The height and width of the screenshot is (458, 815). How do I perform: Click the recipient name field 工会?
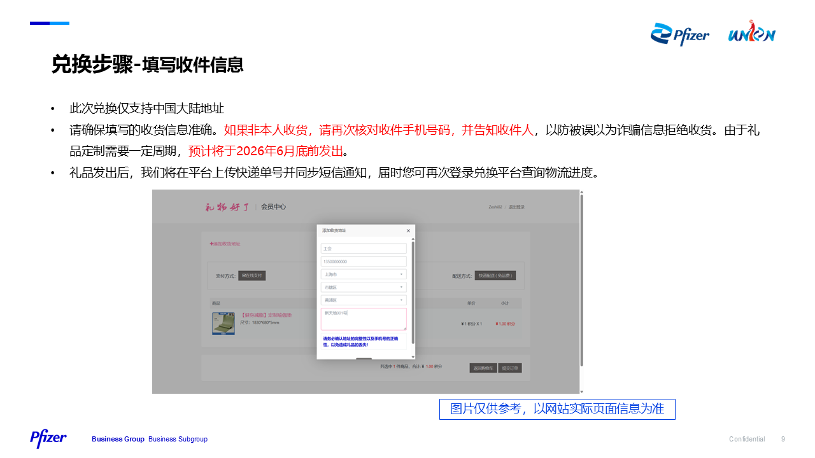[x=364, y=249]
